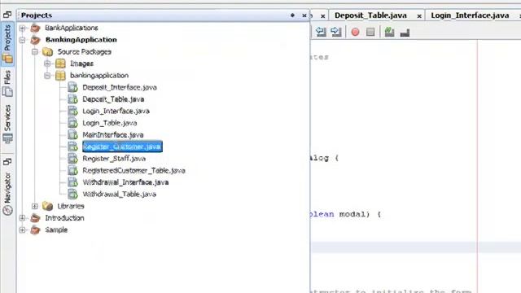Click the Shift Line Left toolbar icon
The image size is (521, 293).
pyautogui.click(x=321, y=32)
